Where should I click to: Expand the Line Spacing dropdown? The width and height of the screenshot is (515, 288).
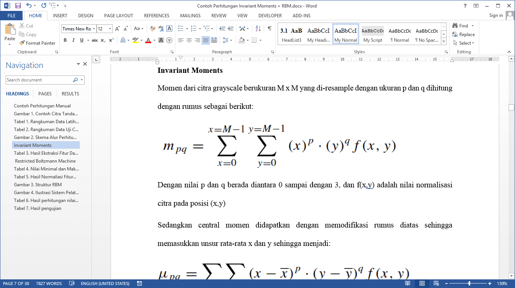231,40
